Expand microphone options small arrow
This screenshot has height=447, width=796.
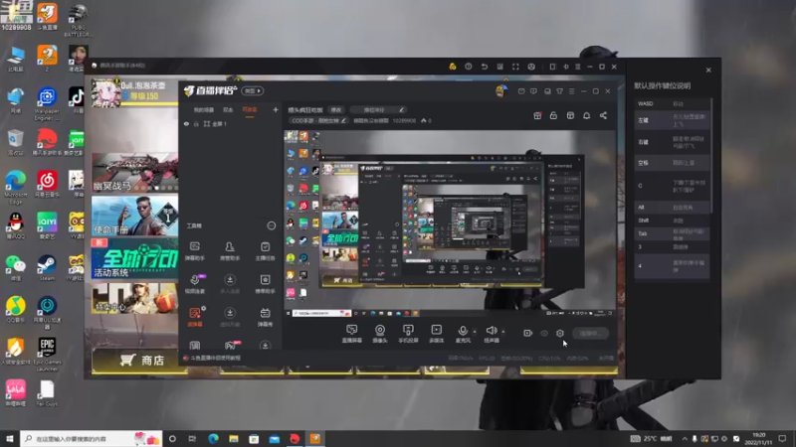click(x=475, y=332)
